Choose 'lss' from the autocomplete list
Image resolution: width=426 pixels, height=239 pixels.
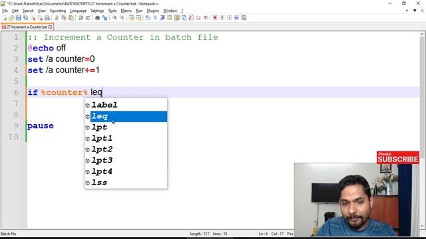click(x=126, y=183)
